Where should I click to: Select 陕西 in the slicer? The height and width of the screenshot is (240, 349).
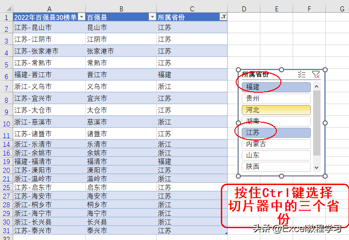276,167
